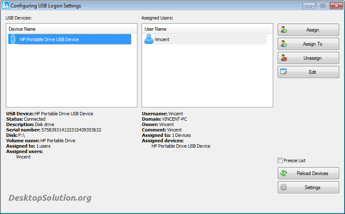Reload the USB devices list
345x214 pixels.
(x=308, y=173)
